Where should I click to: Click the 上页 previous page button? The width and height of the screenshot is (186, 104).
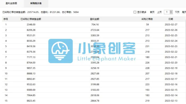159,12
